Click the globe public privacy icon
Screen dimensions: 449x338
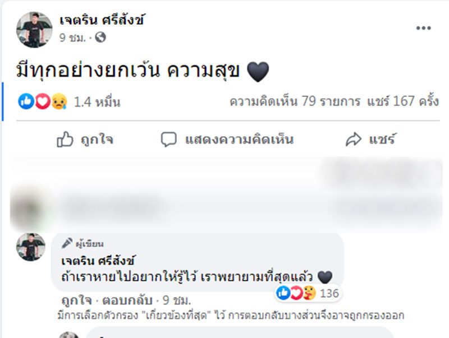100,37
